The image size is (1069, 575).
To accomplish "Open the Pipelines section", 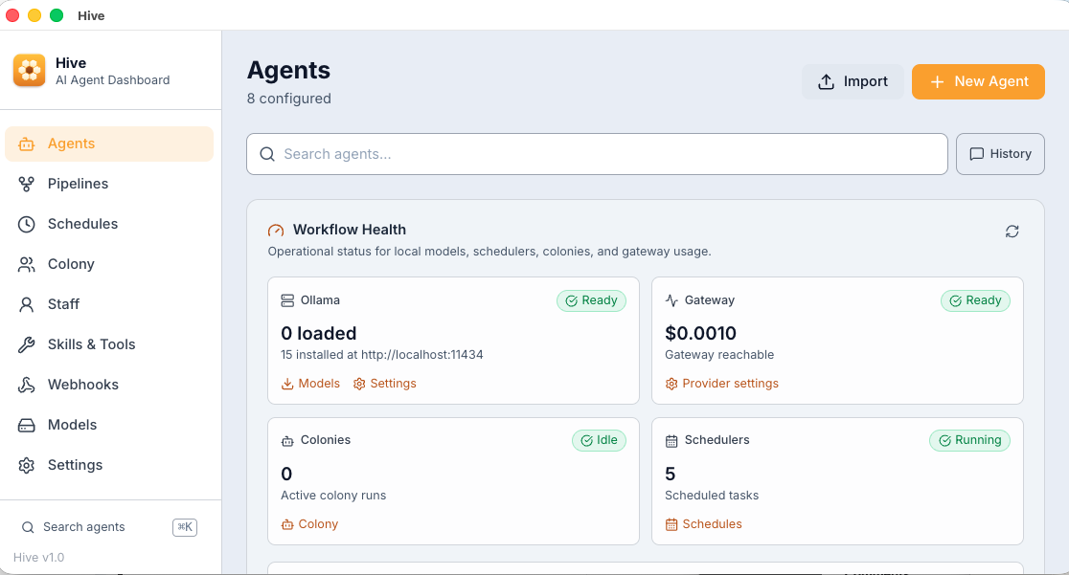I will coord(109,184).
